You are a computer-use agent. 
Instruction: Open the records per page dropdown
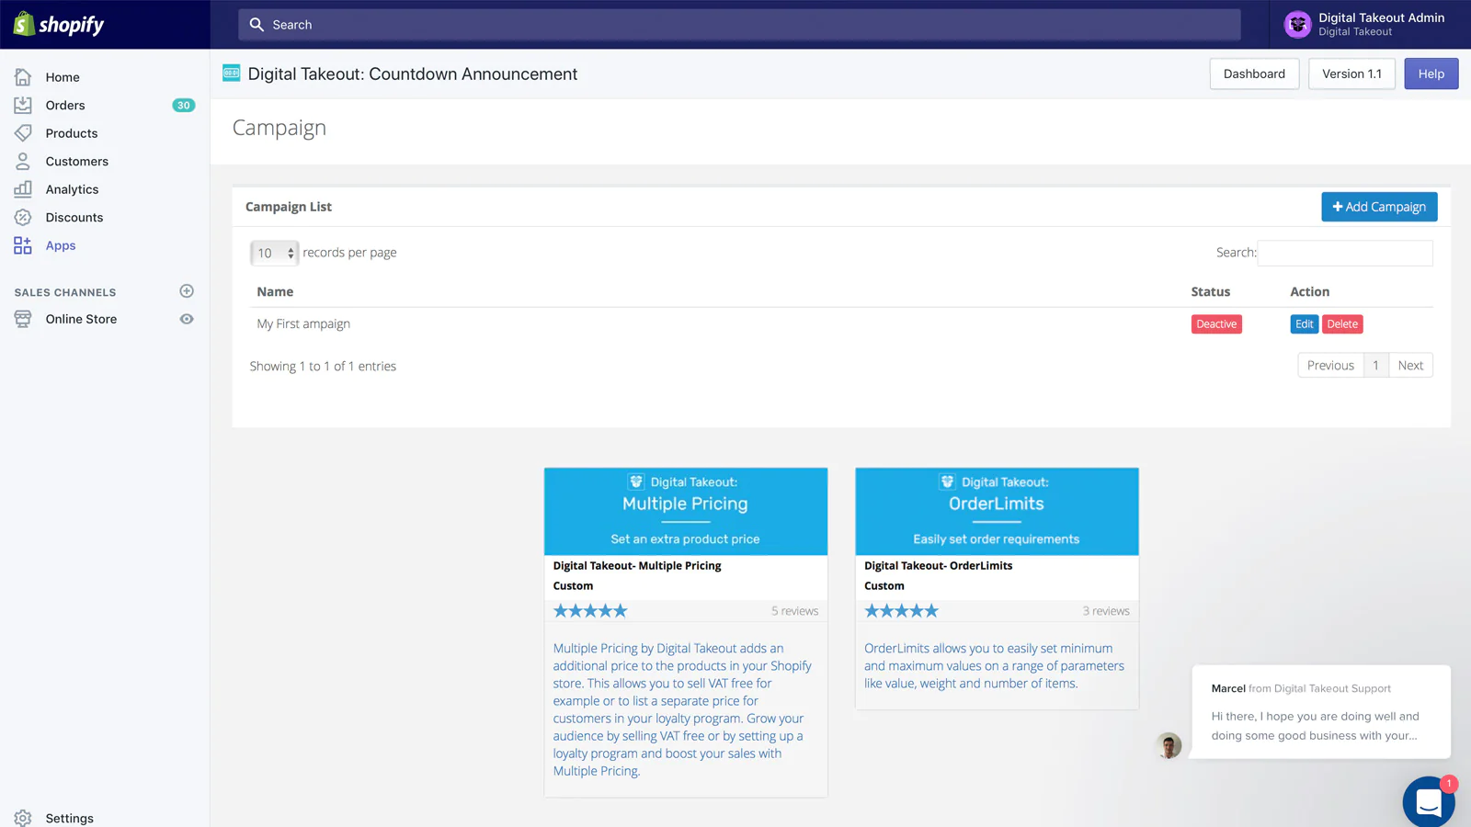point(274,253)
